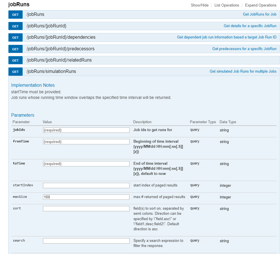280x254 pixels.
Task: Open 'Get simulated Job Runs for multiple Jobs'
Action: coord(243,71)
